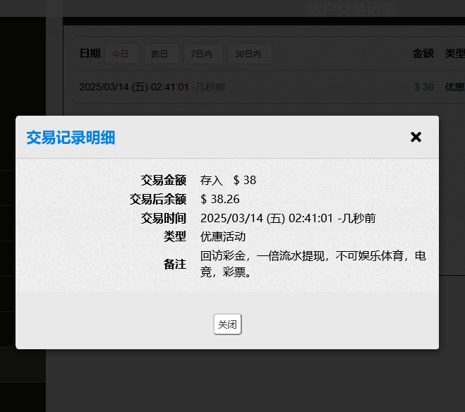Click the 优惠 type cell in the table row
Image resolution: width=465 pixels, height=412 pixels.
pyautogui.click(x=454, y=87)
